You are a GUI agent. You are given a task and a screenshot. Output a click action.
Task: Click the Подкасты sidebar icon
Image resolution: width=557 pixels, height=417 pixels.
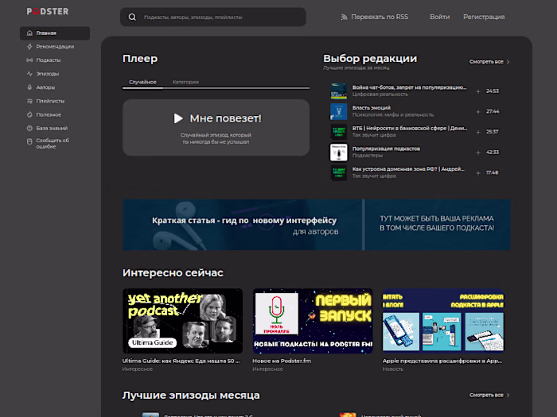(x=30, y=60)
